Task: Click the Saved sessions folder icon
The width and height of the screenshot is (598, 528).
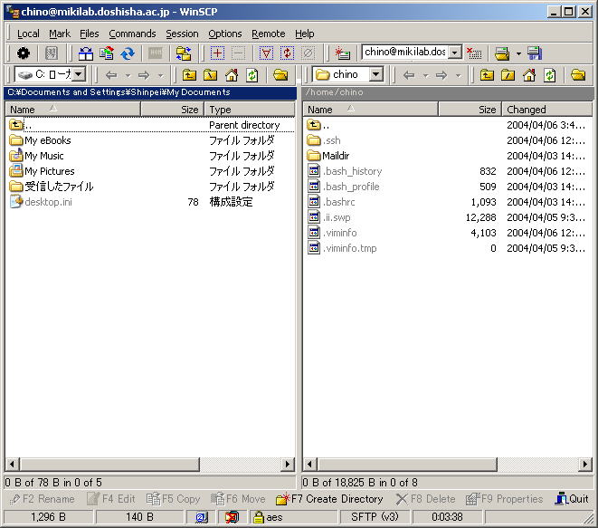Action: click(502, 53)
